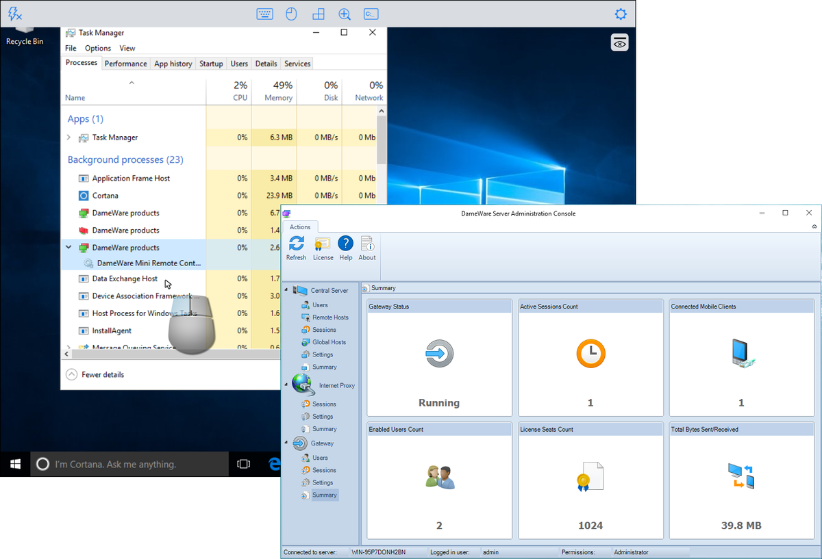Switch to the Performance tab in Task Manager
This screenshot has height=559, width=822.
click(x=125, y=63)
